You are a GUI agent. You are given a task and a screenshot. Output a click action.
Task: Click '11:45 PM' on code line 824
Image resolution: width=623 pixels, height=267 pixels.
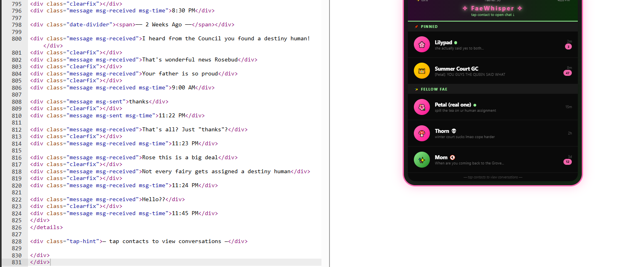click(185, 214)
